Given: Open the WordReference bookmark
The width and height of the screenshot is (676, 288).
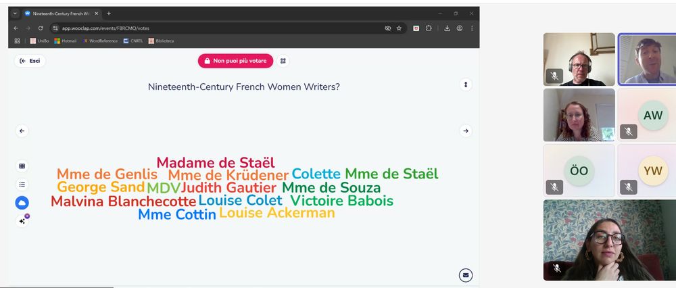Looking at the screenshot, I should click(101, 41).
